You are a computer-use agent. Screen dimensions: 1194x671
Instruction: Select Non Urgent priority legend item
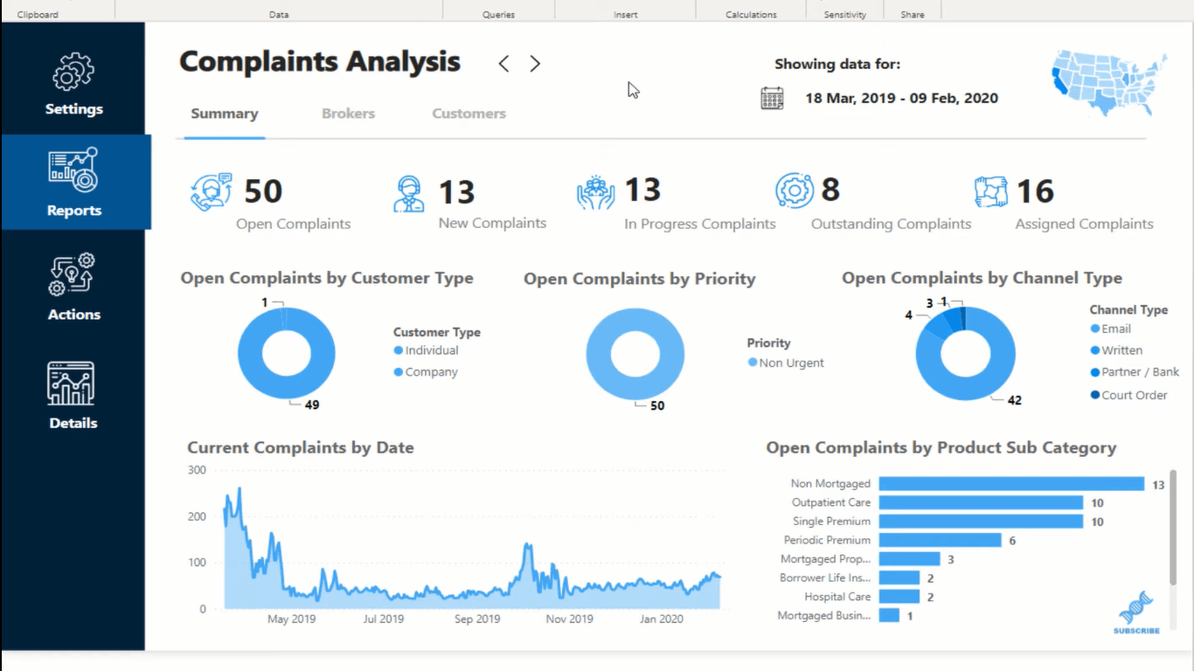tap(786, 363)
